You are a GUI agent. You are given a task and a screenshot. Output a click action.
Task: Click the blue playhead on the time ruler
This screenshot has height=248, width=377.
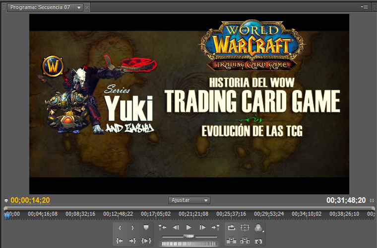point(7,216)
